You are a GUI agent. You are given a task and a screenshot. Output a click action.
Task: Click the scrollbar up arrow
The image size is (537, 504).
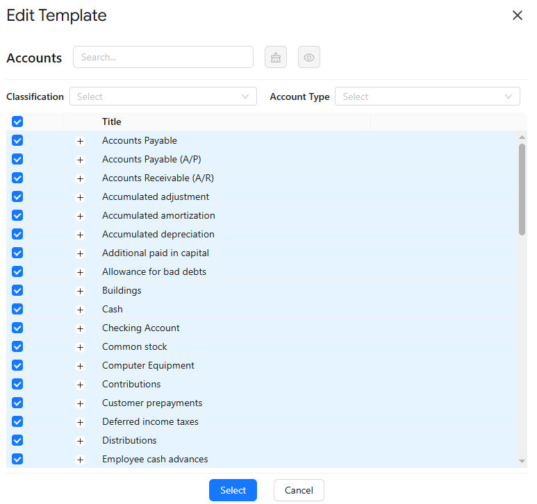[522, 137]
